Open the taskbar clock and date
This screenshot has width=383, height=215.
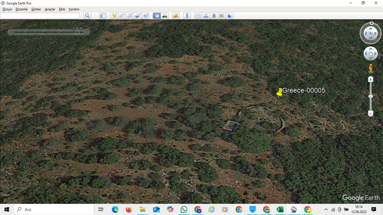[359, 209]
